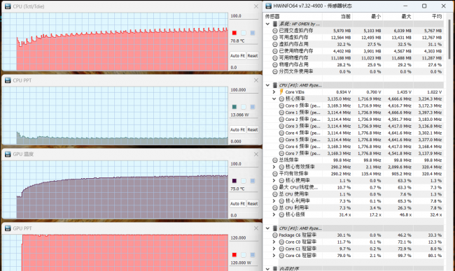The image size is (455, 271).
Task: Click the sensor icon beside Core 2 频率
Action: [x=281, y=119]
